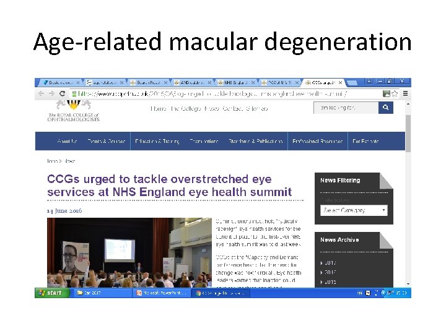The height and width of the screenshot is (334, 446).
Task: Switch to first browser tab
Action: [x=60, y=83]
